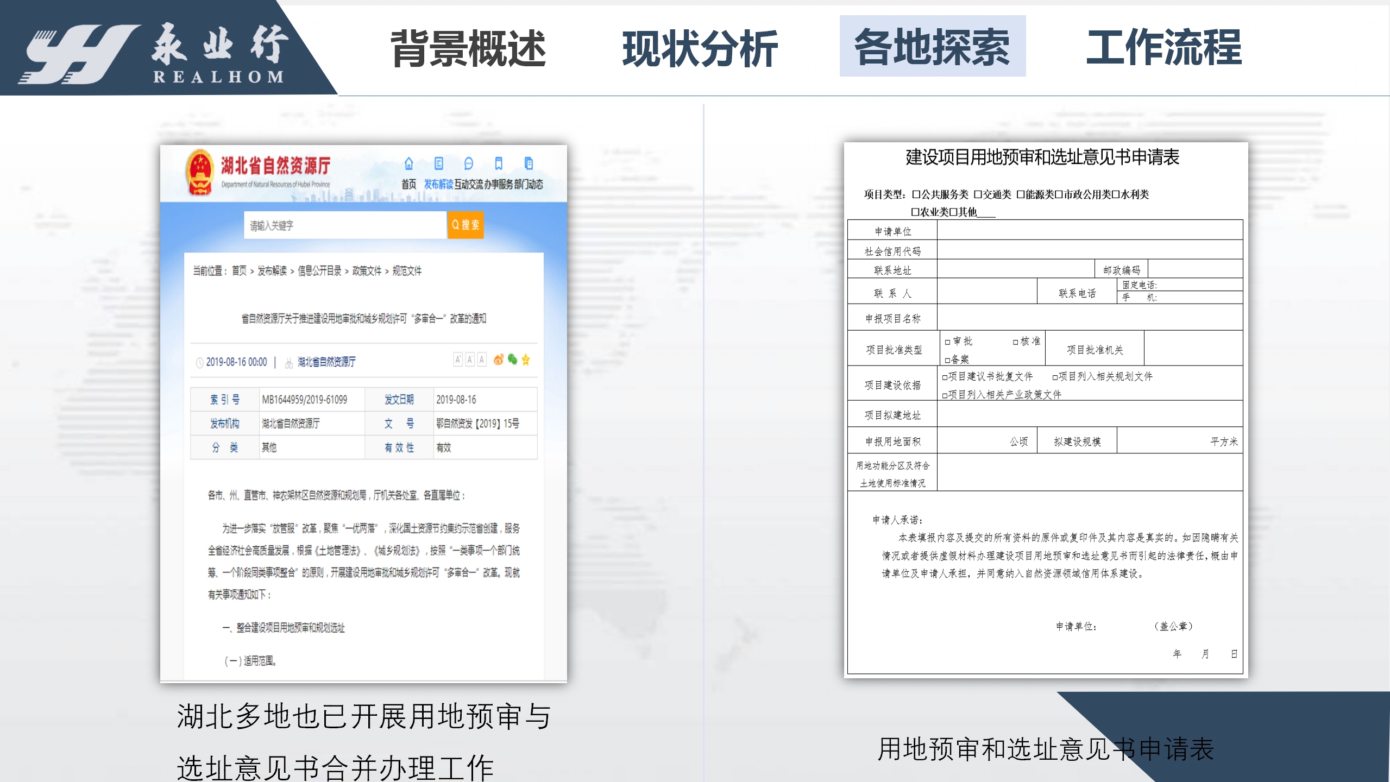Image resolution: width=1390 pixels, height=782 pixels.
Task: Click the yellow star favorite icon
Action: (x=526, y=360)
